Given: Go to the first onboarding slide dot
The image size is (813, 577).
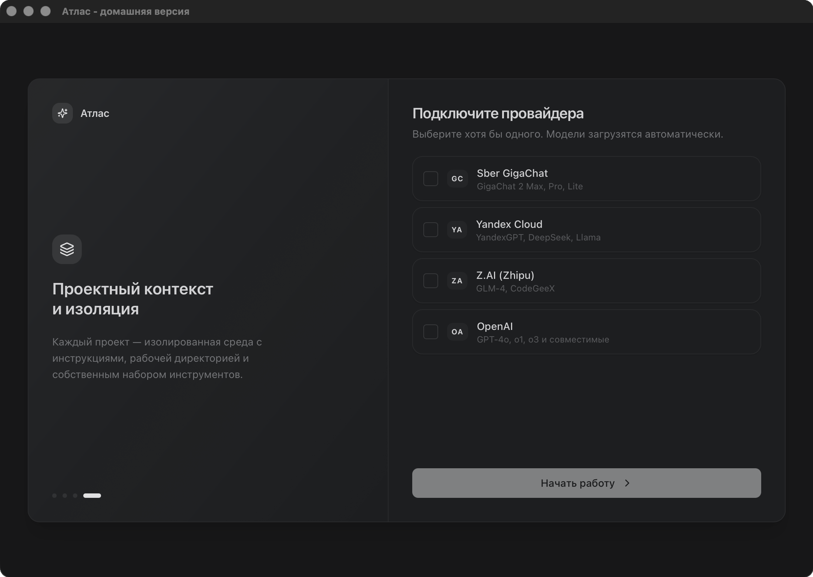Looking at the screenshot, I should [x=54, y=496].
